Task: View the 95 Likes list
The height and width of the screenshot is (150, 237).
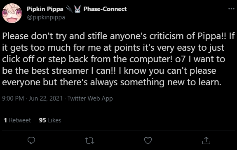Action: tap(50, 120)
